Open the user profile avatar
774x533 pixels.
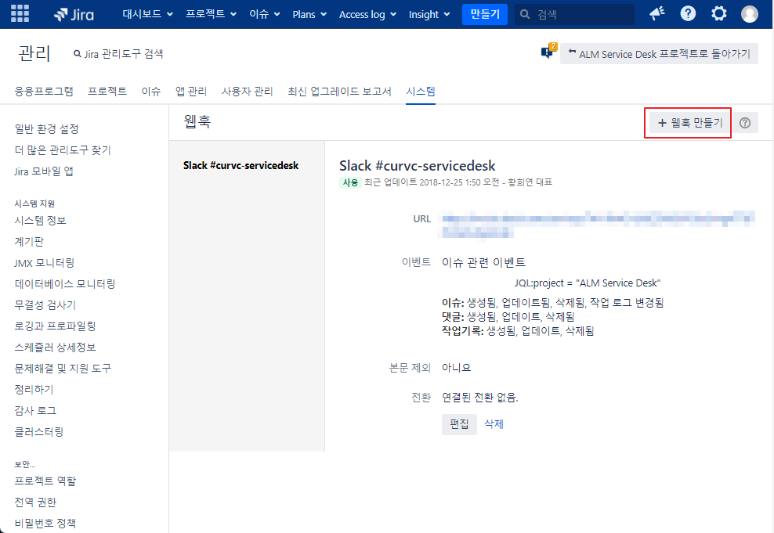tap(749, 14)
